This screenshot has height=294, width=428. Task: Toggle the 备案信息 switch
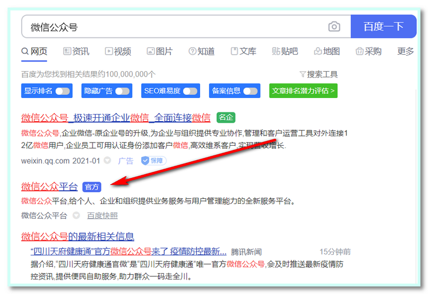(250, 91)
